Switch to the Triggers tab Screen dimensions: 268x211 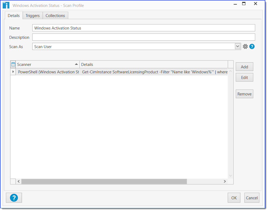(x=33, y=15)
